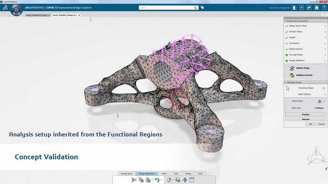
Task: Click the Analysis Setup green checkmark
Action: tap(287, 32)
